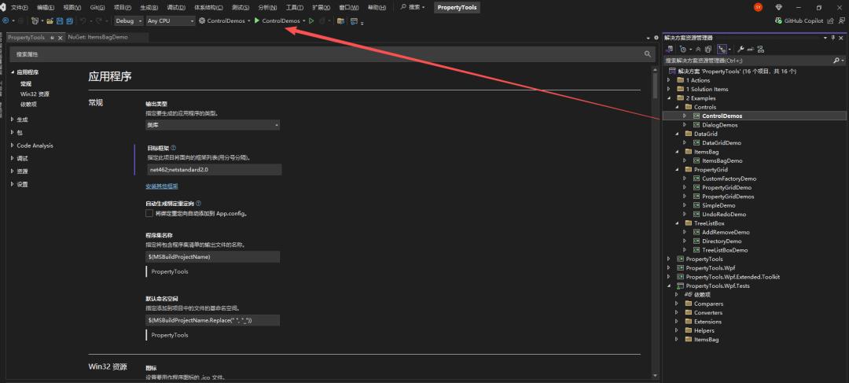Click the assembly name $(MSBuildProjectName) field
The image size is (849, 383).
[x=213, y=256]
